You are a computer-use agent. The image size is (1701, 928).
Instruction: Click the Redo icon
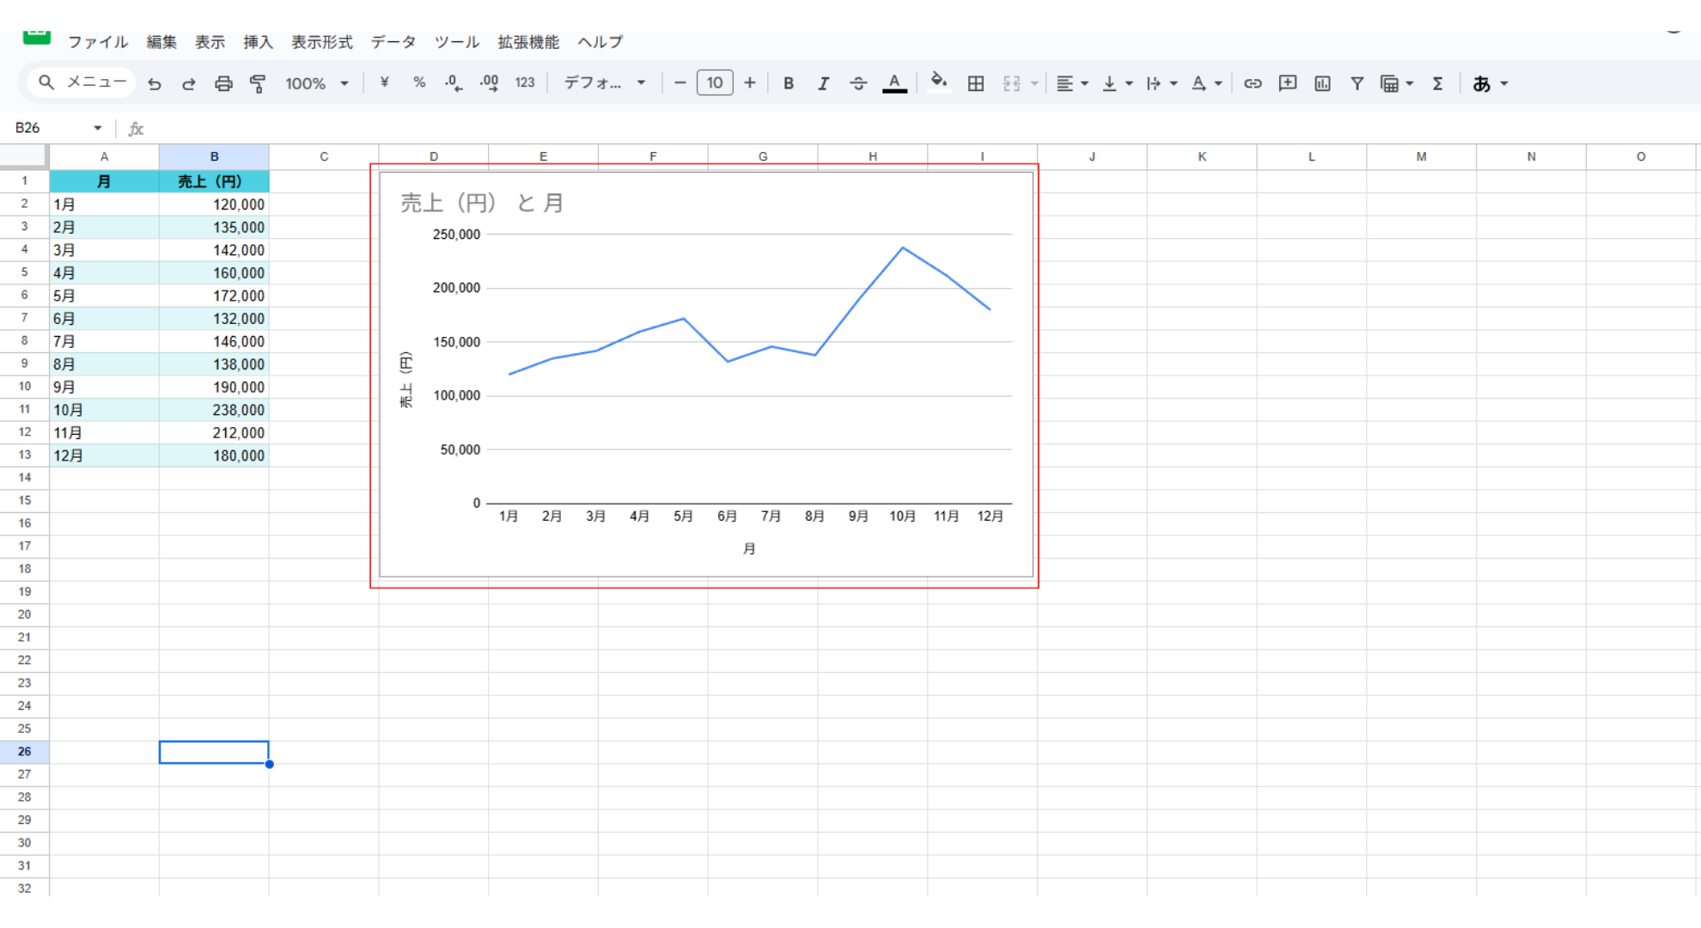coord(189,83)
